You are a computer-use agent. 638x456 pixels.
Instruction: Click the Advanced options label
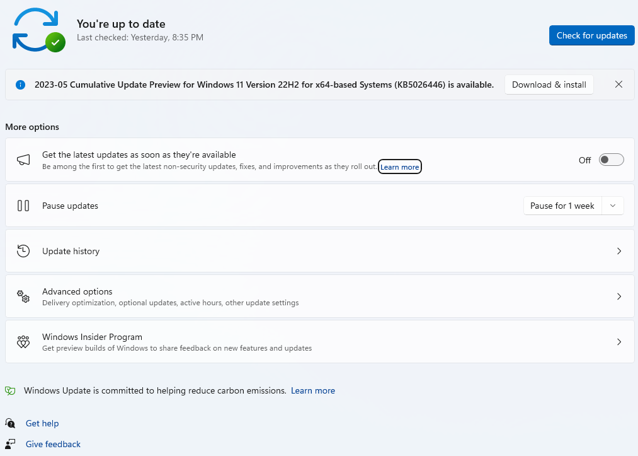click(77, 291)
